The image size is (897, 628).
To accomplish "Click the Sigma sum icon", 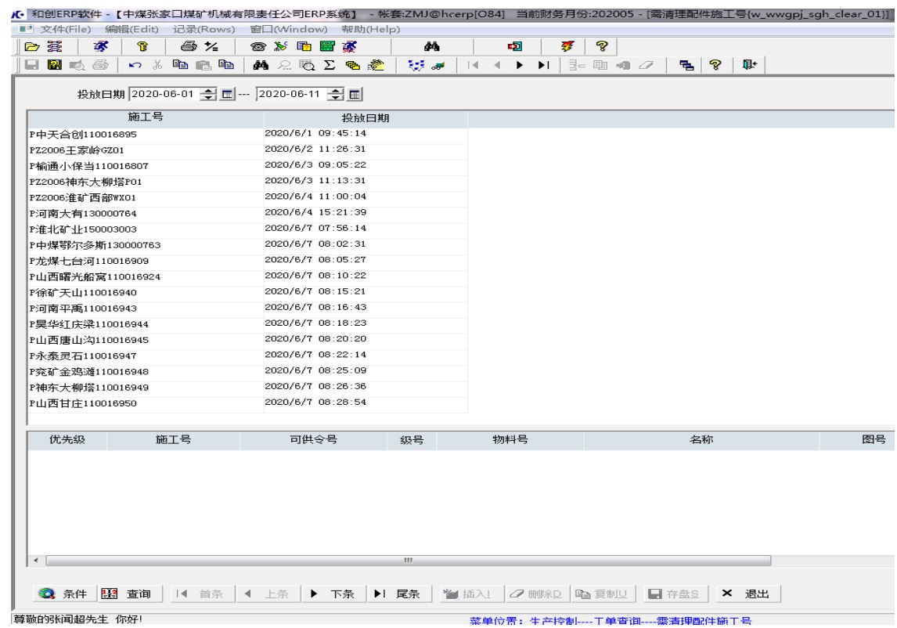I will coord(330,65).
